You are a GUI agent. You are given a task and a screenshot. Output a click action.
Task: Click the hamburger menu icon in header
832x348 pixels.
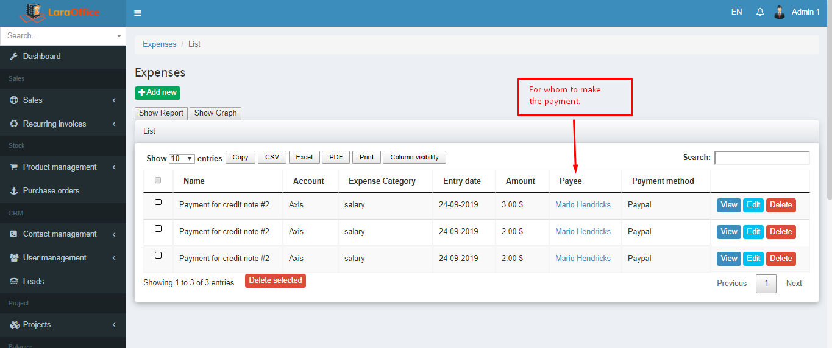pos(138,13)
